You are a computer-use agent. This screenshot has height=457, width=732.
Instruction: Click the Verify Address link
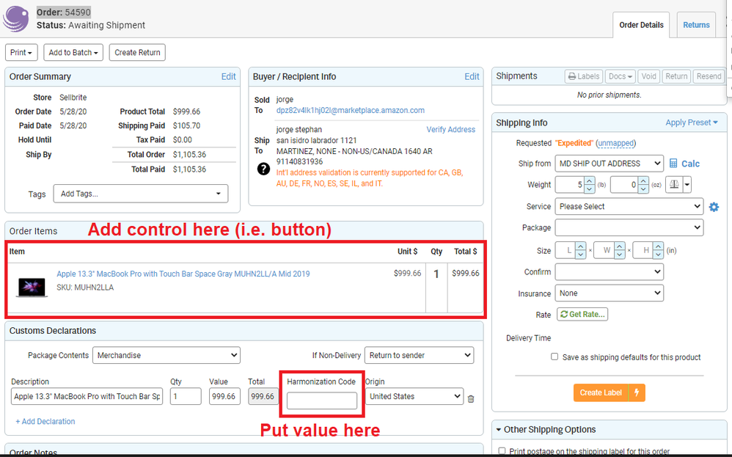tap(450, 130)
